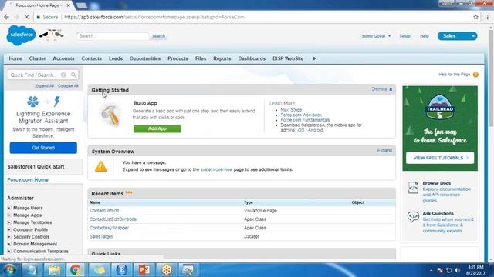Stop page loading with X icon
494x277 pixels.
click(x=26, y=17)
